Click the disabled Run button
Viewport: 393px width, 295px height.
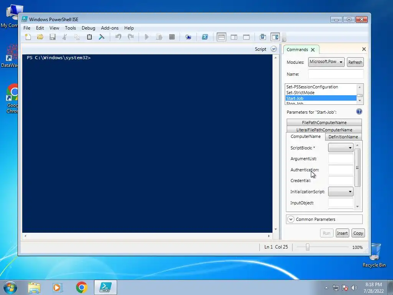tap(326, 233)
